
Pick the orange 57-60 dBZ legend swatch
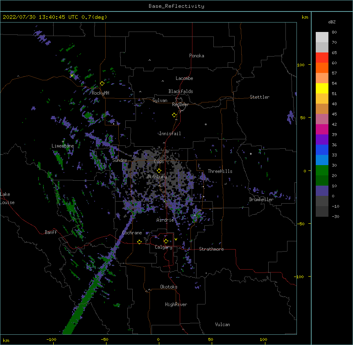pos(322,68)
